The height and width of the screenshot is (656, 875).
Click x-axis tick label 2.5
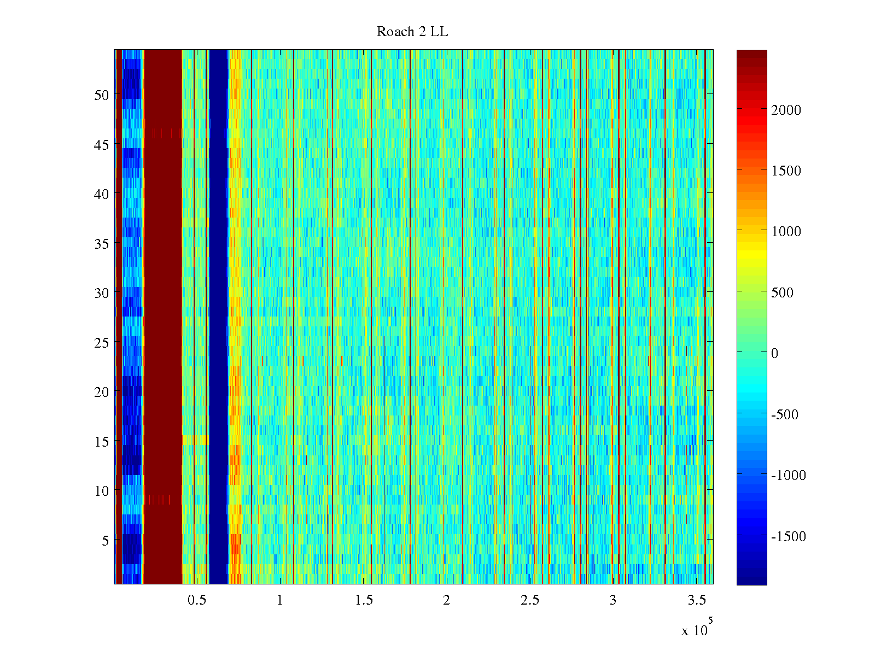530,600
